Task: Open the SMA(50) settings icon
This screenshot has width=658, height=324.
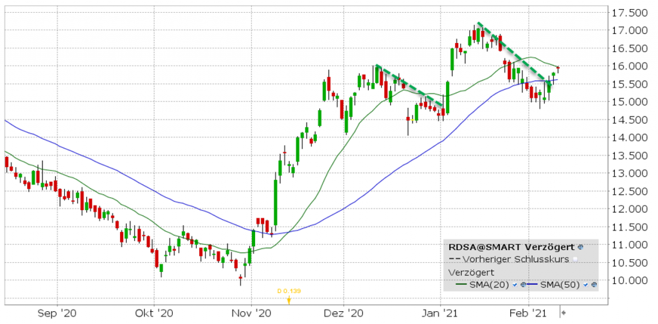Action: pos(594,285)
